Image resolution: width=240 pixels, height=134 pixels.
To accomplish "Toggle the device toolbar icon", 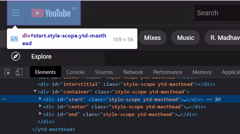I will pyautogui.click(x=19, y=72).
